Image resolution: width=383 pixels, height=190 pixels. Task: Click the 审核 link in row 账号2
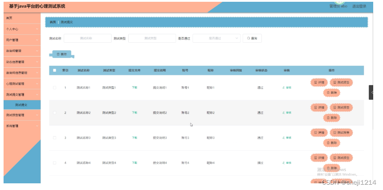pyautogui.click(x=287, y=113)
